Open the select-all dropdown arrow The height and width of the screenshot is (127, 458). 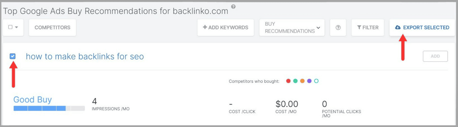coord(17,27)
